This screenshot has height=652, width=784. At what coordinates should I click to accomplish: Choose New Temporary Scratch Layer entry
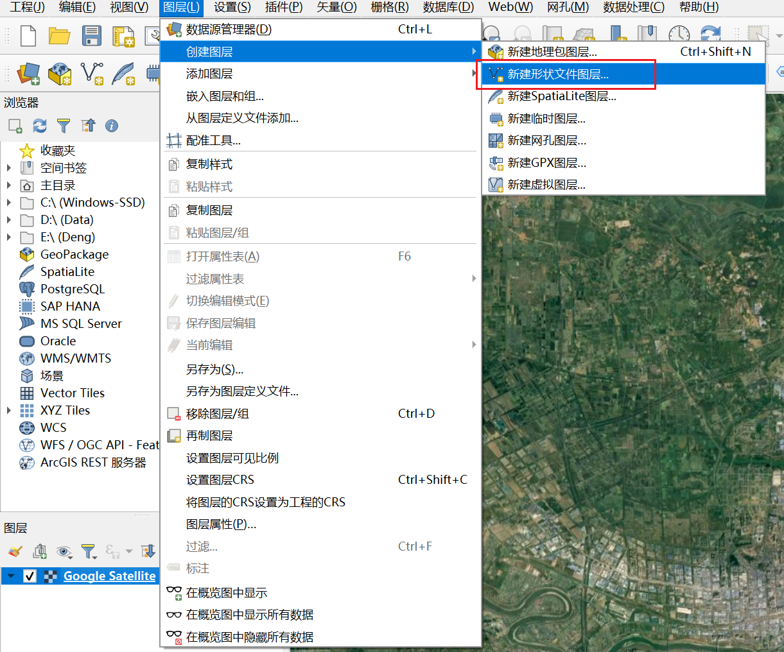(x=546, y=119)
